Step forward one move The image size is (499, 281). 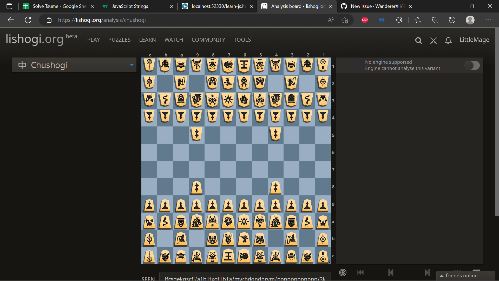click(427, 272)
